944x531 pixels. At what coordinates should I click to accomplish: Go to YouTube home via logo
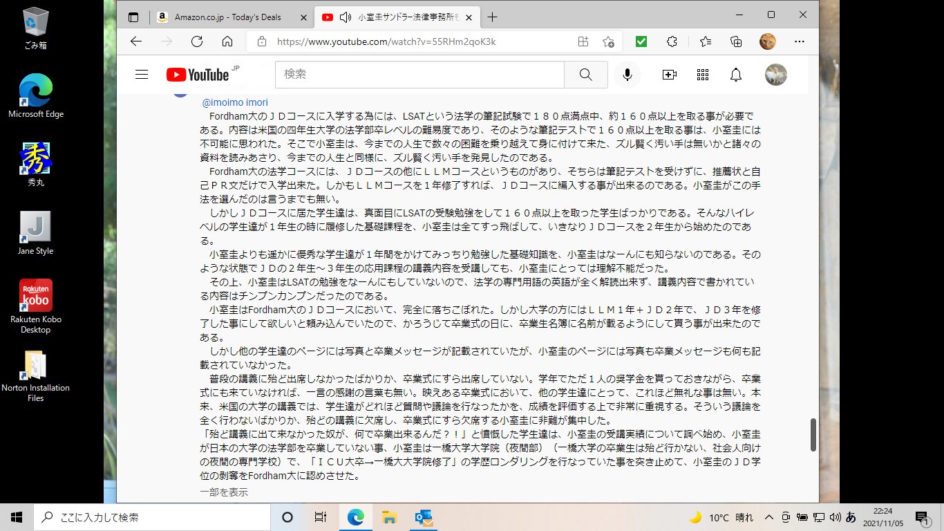(x=198, y=75)
